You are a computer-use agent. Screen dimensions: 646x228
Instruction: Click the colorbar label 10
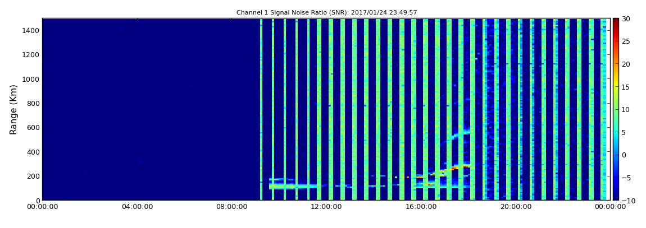pos(626,109)
